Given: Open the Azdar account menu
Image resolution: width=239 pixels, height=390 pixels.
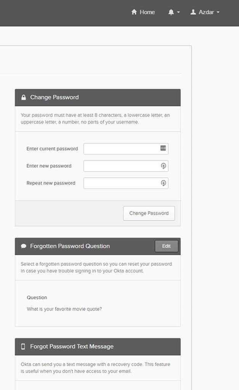Looking at the screenshot, I should click(206, 12).
